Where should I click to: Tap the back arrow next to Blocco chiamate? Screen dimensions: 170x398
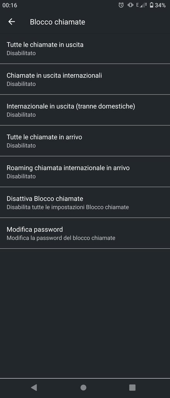pos(12,22)
